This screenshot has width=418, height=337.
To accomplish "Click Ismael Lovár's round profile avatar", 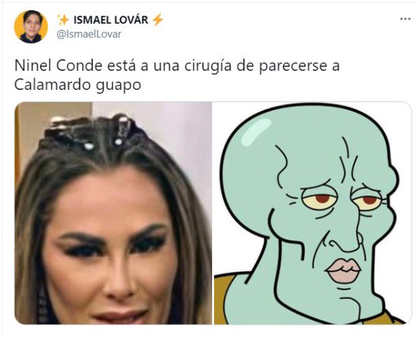I will click(x=31, y=27).
